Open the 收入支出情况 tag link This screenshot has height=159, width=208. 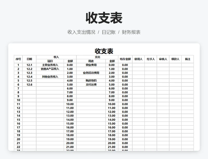click(81, 32)
